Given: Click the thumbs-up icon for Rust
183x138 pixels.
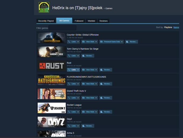Looking at the screenshot, I should [x=101, y=70].
